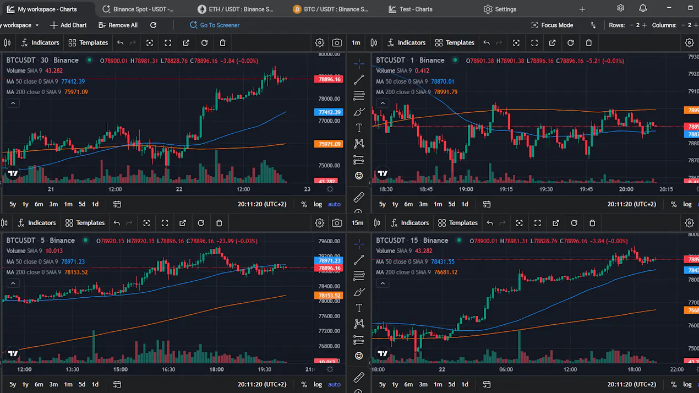699x393 pixels.
Task: Select trend line tool in BTCUSDT 15 chart
Action: (x=359, y=260)
